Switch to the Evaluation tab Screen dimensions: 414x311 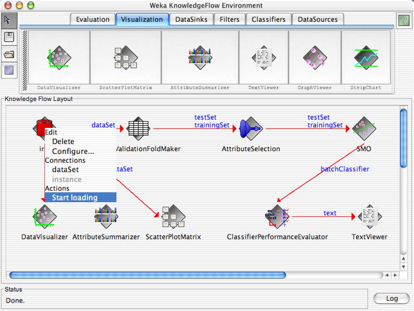[x=93, y=19]
